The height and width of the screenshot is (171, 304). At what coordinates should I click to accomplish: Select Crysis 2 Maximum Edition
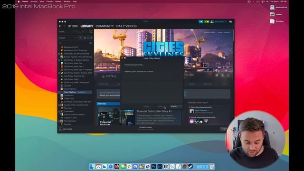pos(74,114)
